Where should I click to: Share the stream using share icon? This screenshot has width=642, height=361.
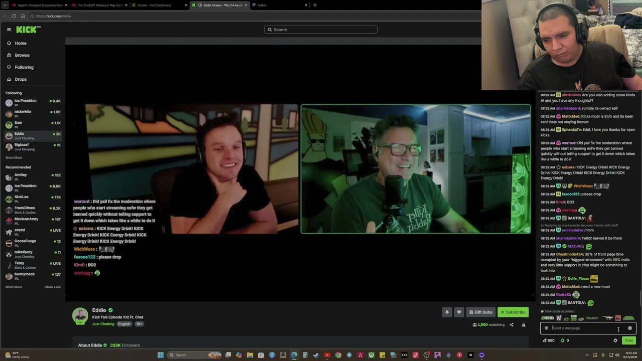click(512, 325)
